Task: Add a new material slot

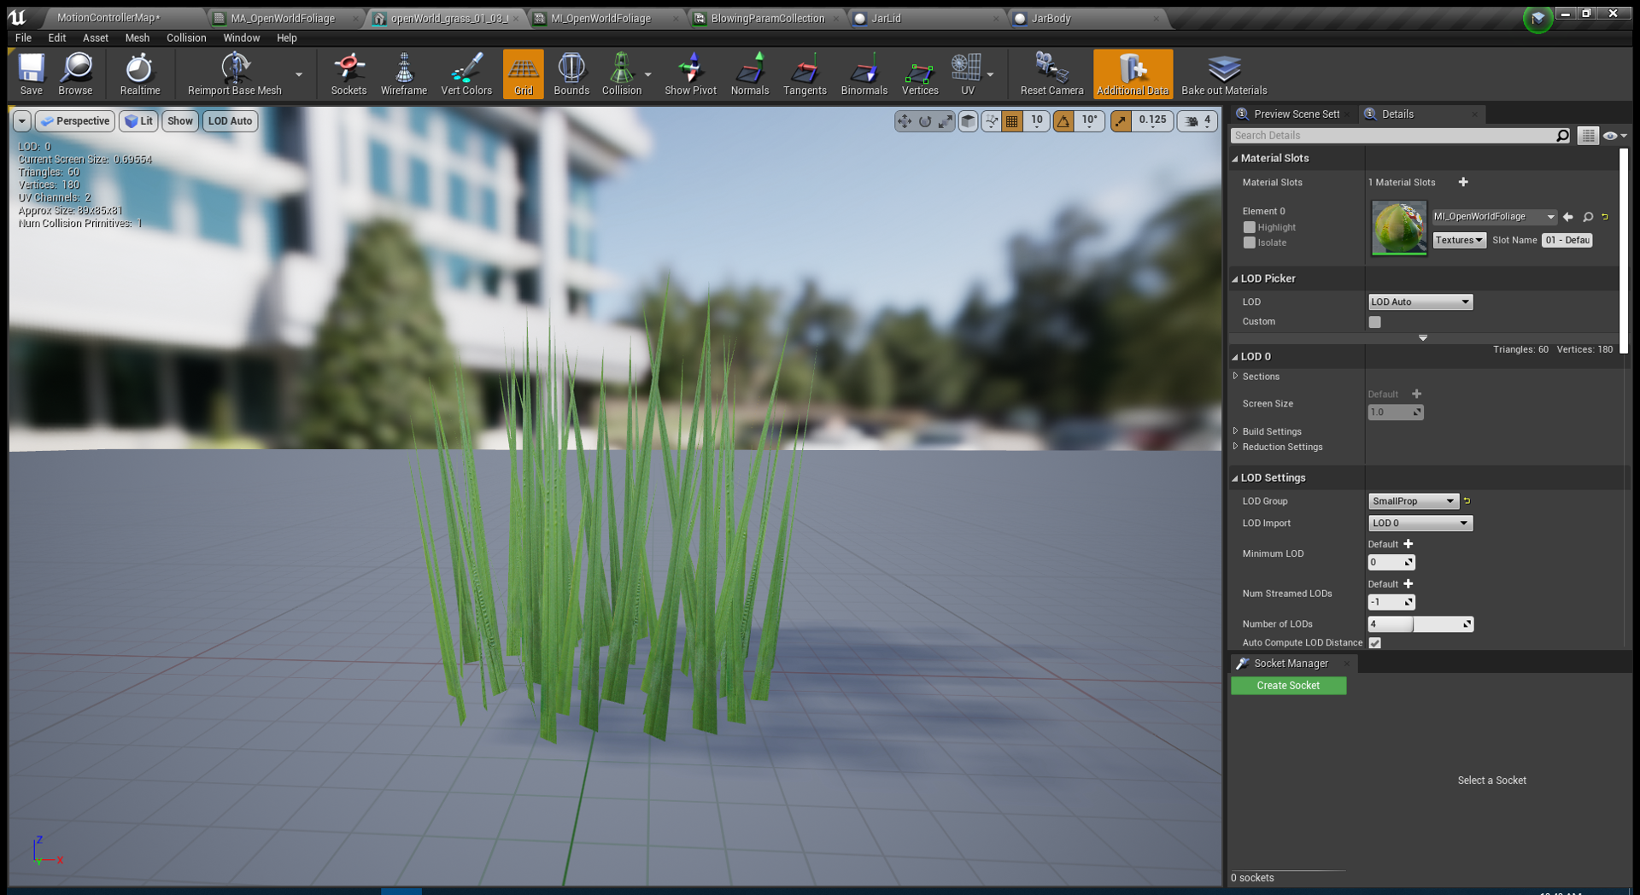Action: (1463, 182)
